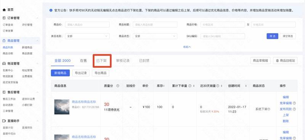Click 发布同款 link in first row
Image resolution: width=305 pixels, height=140 pixels.
click(286, 109)
